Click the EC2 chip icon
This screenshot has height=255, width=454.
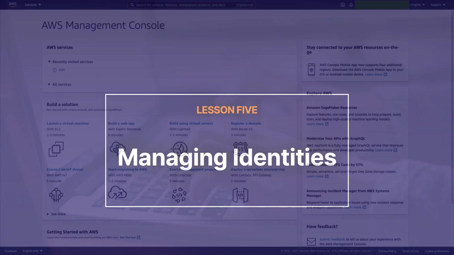click(x=56, y=149)
